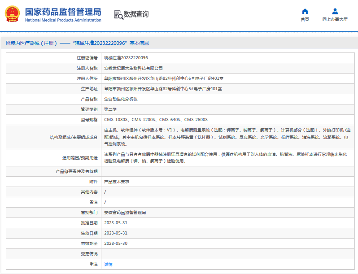Click 批准日期 value 2023-05-31
358x274 pixels.
116,223
